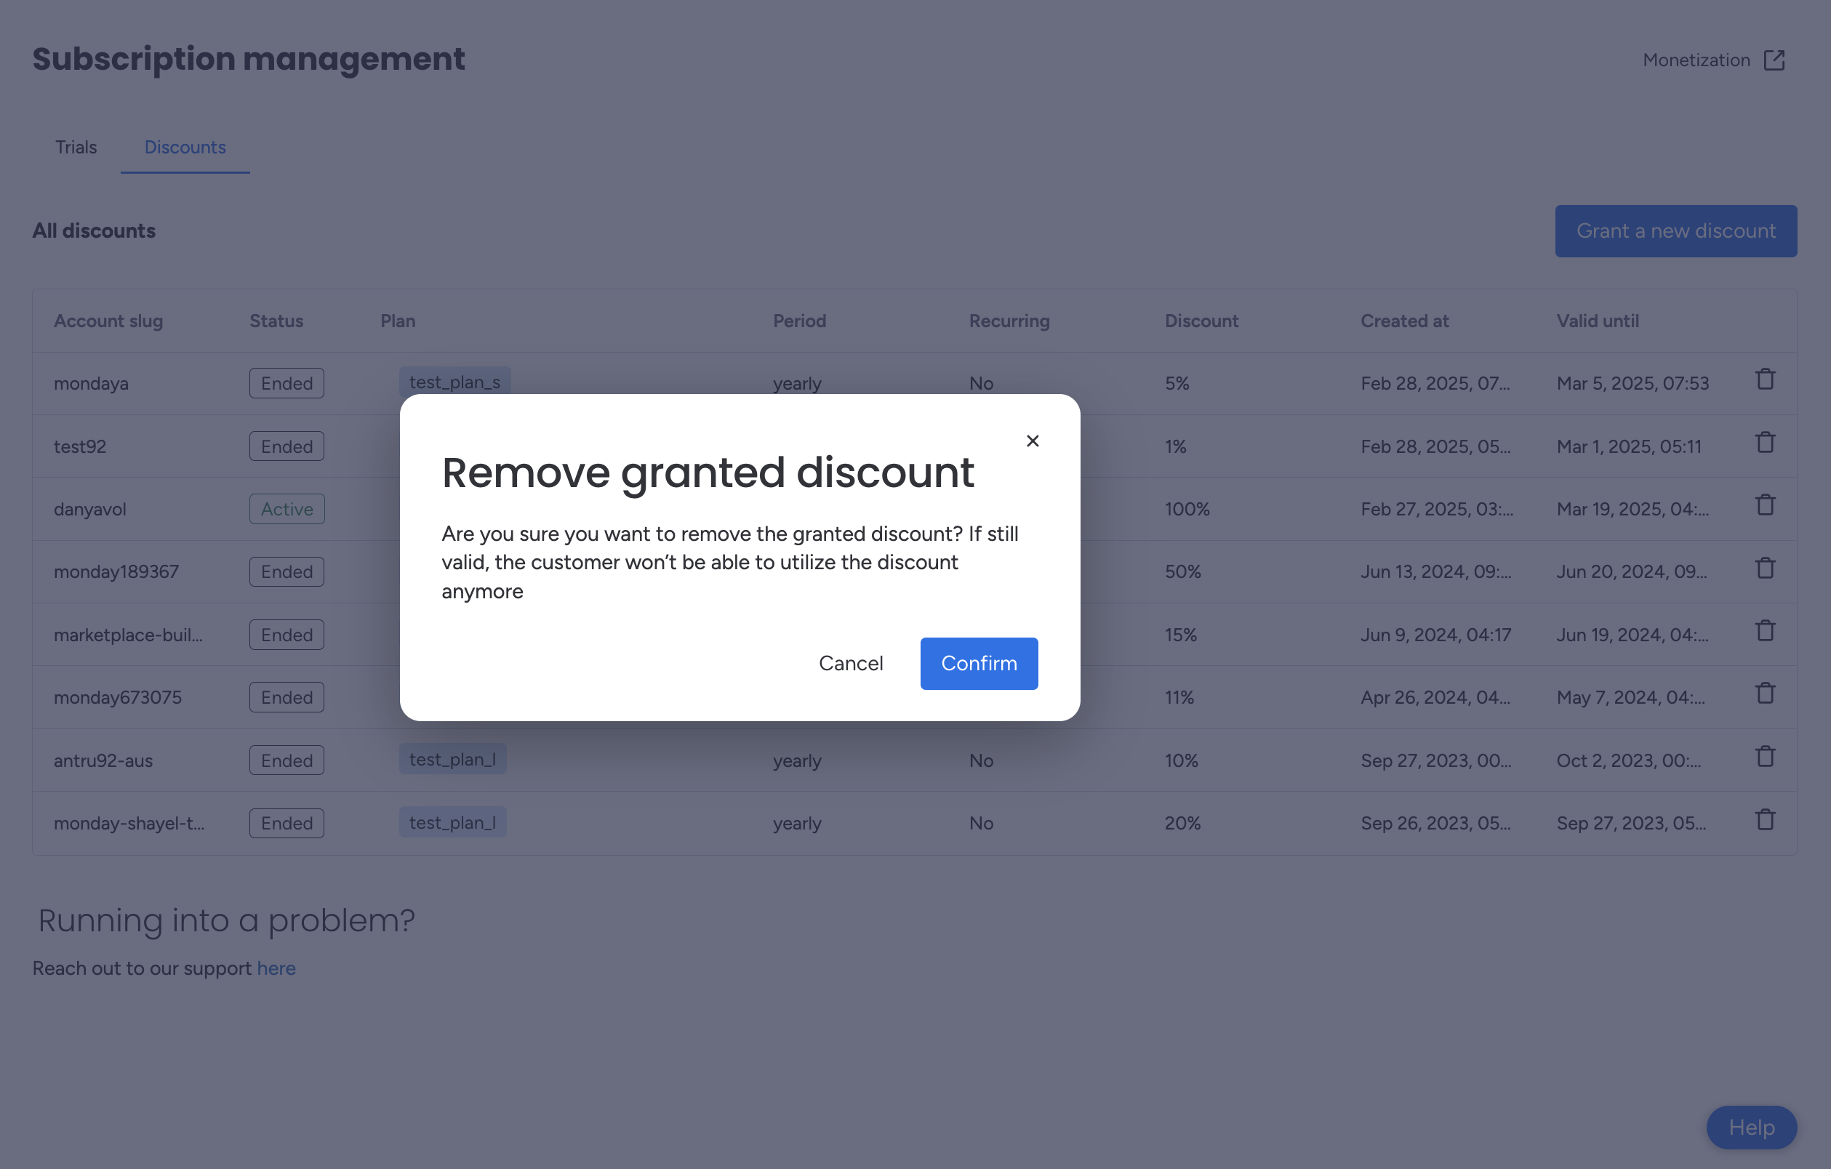The width and height of the screenshot is (1831, 1169).
Task: Click the 5% discount value
Action: [x=1177, y=384]
